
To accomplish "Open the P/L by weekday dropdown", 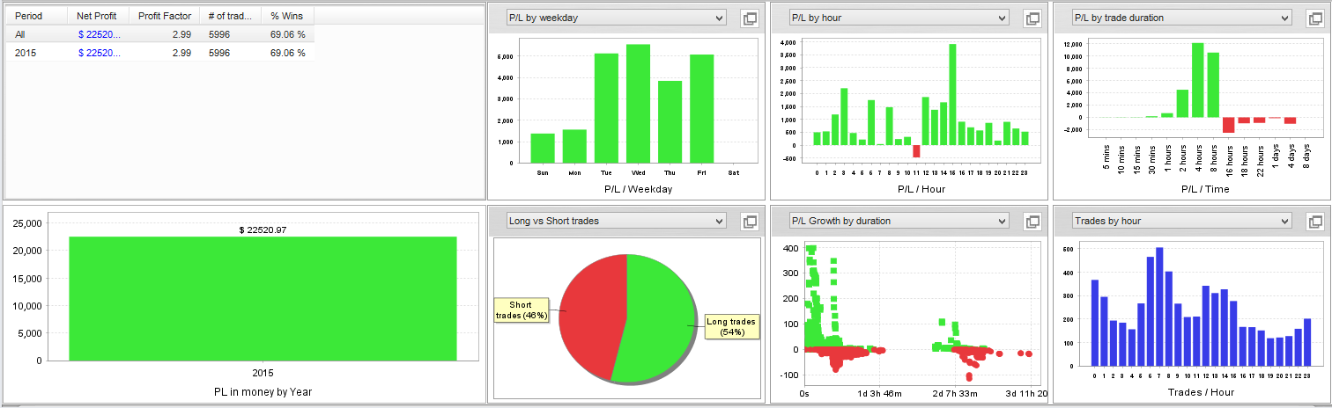I will (617, 18).
